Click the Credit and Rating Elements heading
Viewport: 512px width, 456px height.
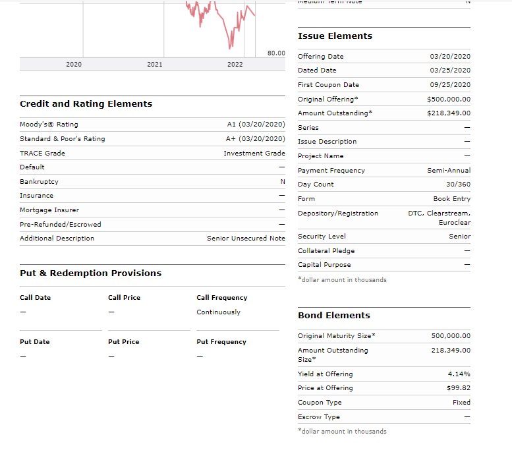[86, 104]
